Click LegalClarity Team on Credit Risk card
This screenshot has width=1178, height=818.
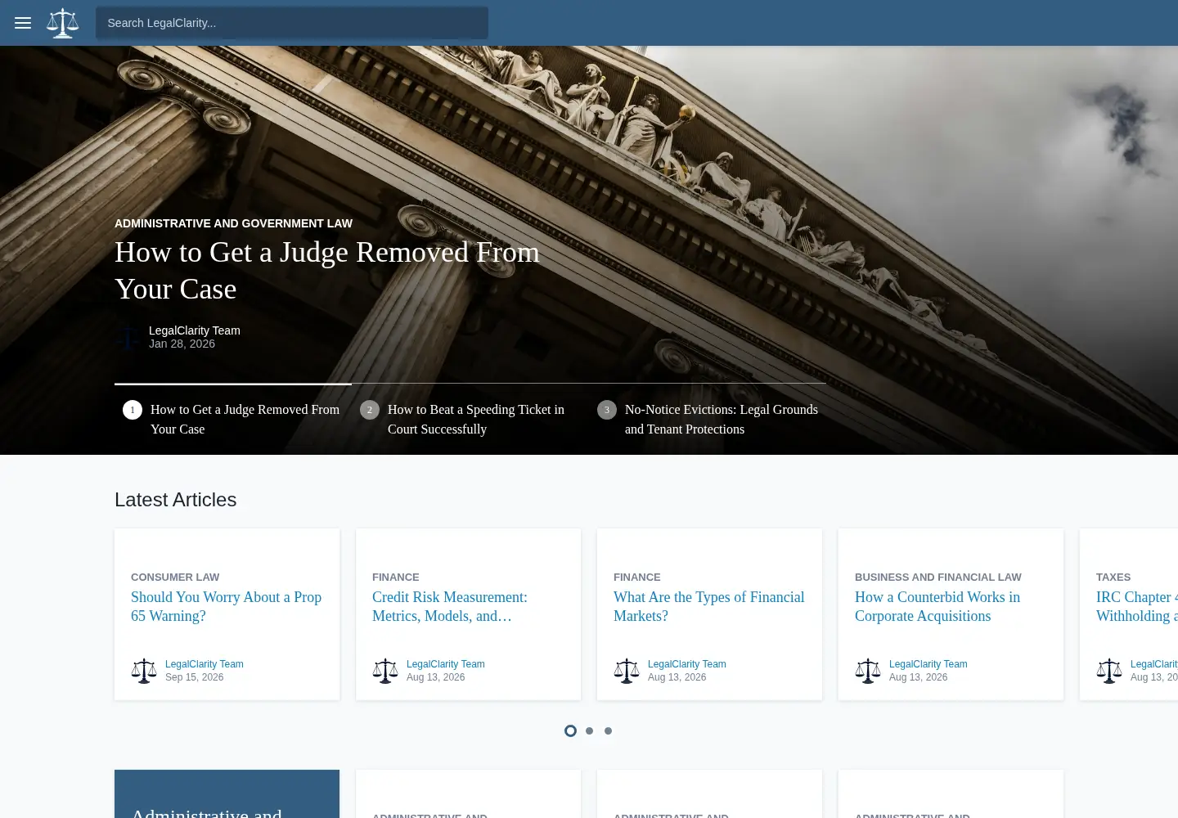446,664
